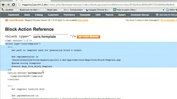177x99 pixels.
Task: Click the Get help for this page icon
Action: [157, 15]
